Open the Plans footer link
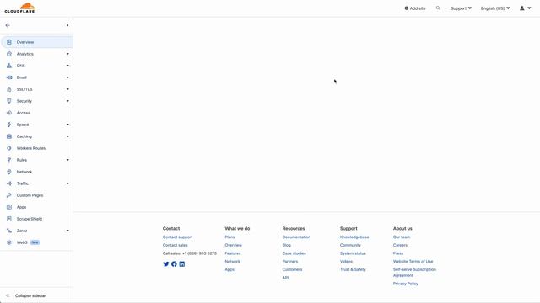This screenshot has width=540, height=303. 229,237
